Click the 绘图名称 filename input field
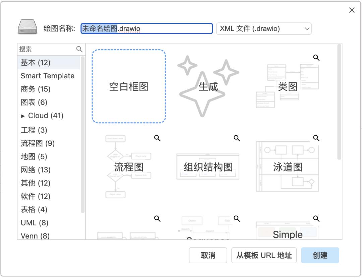Viewport: 362px width, 278px height. pyautogui.click(x=146, y=28)
